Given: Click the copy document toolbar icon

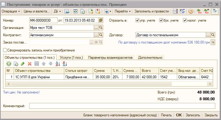Looking at the screenshot, I should 82,11.
